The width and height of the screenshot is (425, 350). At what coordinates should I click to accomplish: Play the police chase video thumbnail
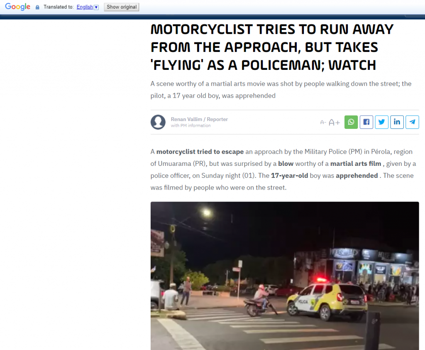[x=285, y=276]
